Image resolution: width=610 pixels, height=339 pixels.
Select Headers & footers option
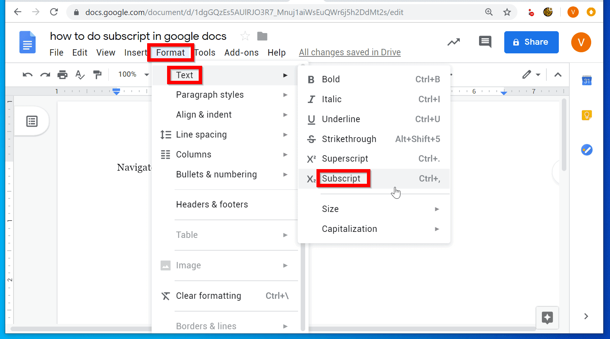click(225, 204)
